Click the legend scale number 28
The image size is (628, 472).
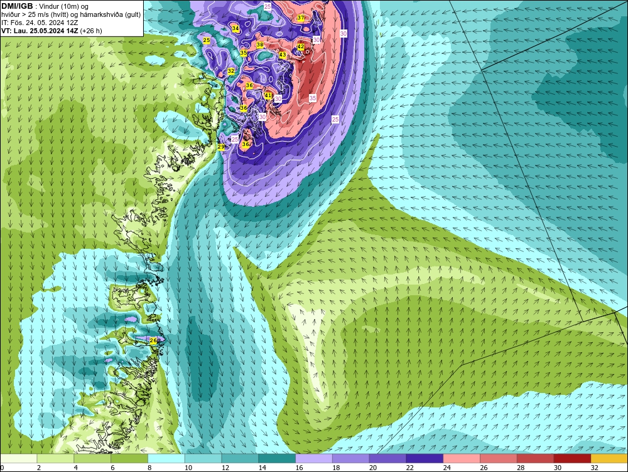point(520,468)
